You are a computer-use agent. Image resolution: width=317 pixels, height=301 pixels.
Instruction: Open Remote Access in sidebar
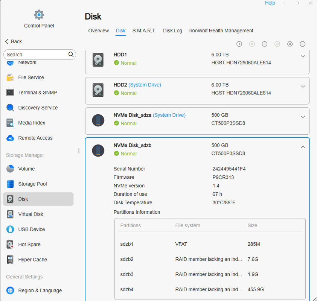click(x=38, y=138)
